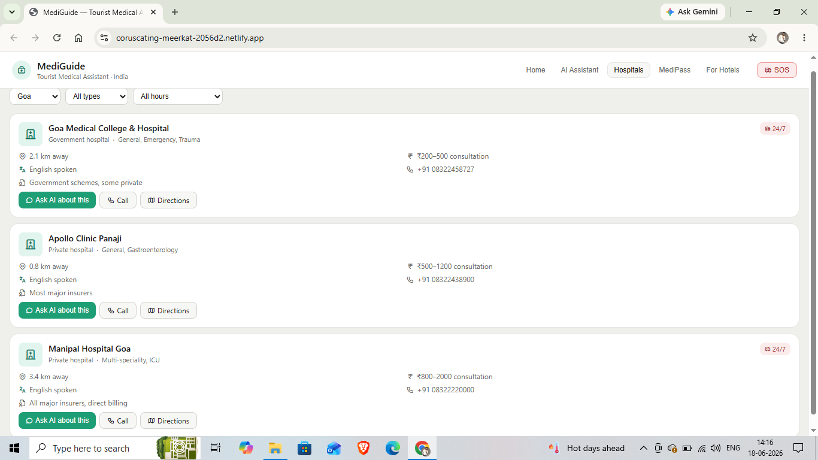Click the phone icon next to +91 08322458727
Image resolution: width=818 pixels, height=460 pixels.
(410, 170)
